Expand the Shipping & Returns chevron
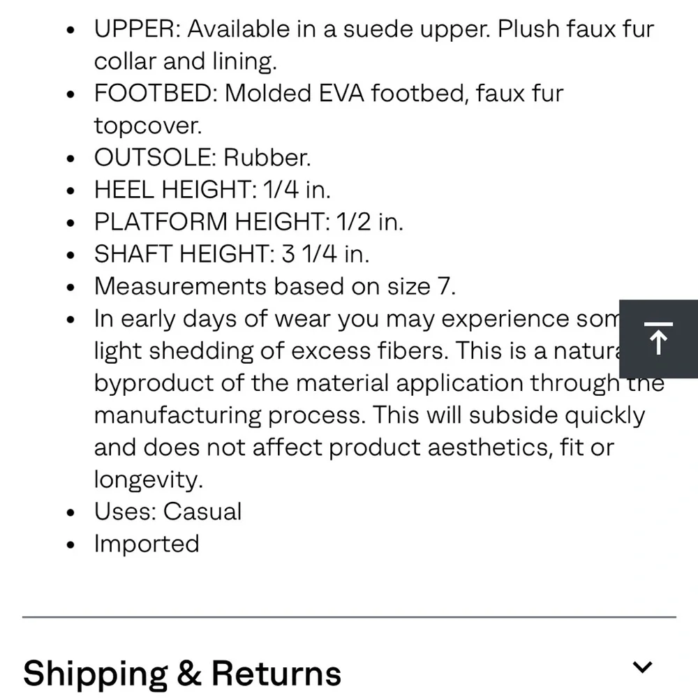Screen dimensions: 698x698 coord(642,667)
